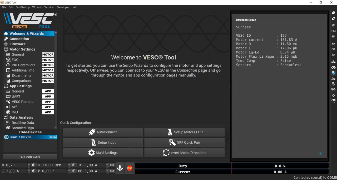
Task: Toggle CAN forwarding network icon
Action: (333, 62)
